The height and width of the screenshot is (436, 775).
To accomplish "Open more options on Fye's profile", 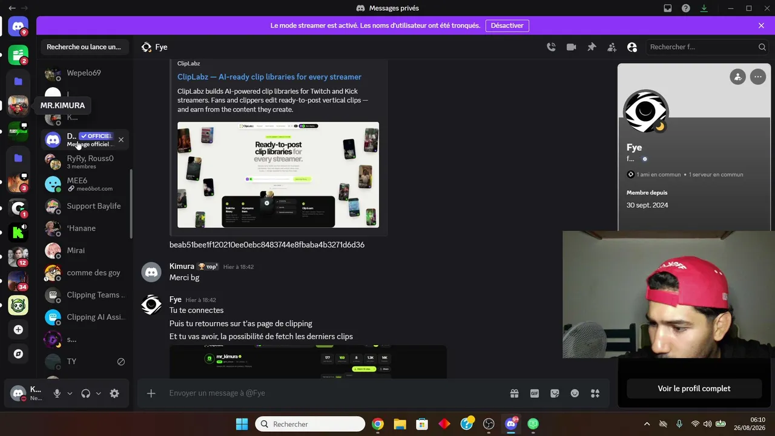I will tap(758, 77).
